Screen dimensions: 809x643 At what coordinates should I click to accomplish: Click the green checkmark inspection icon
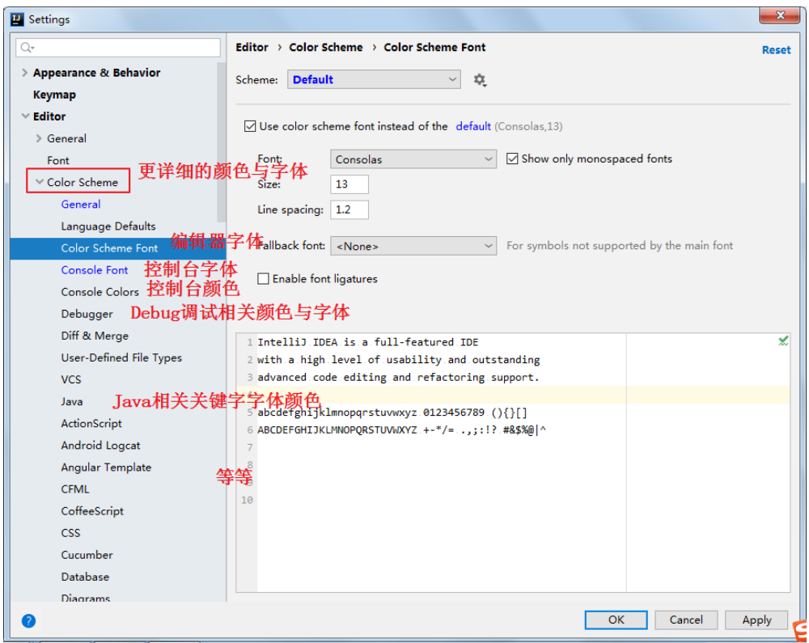pos(782,341)
